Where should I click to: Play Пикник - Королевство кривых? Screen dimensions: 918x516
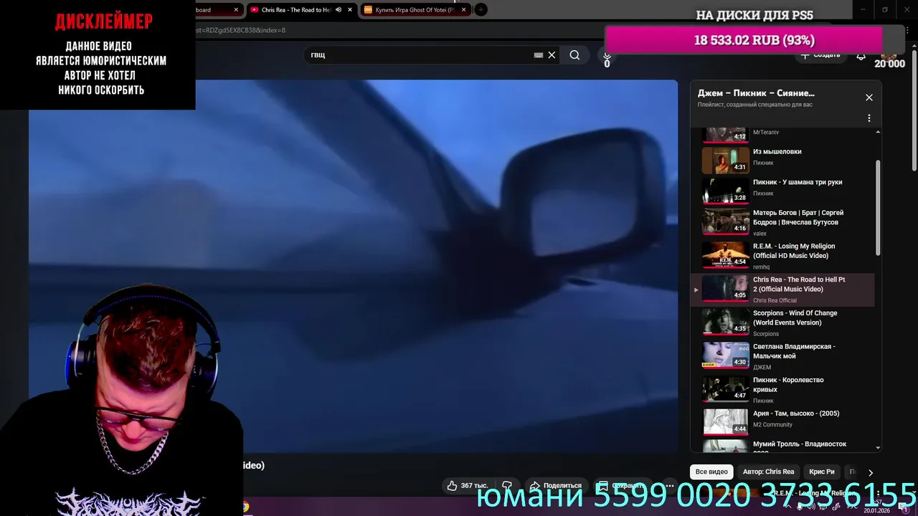coord(782,390)
